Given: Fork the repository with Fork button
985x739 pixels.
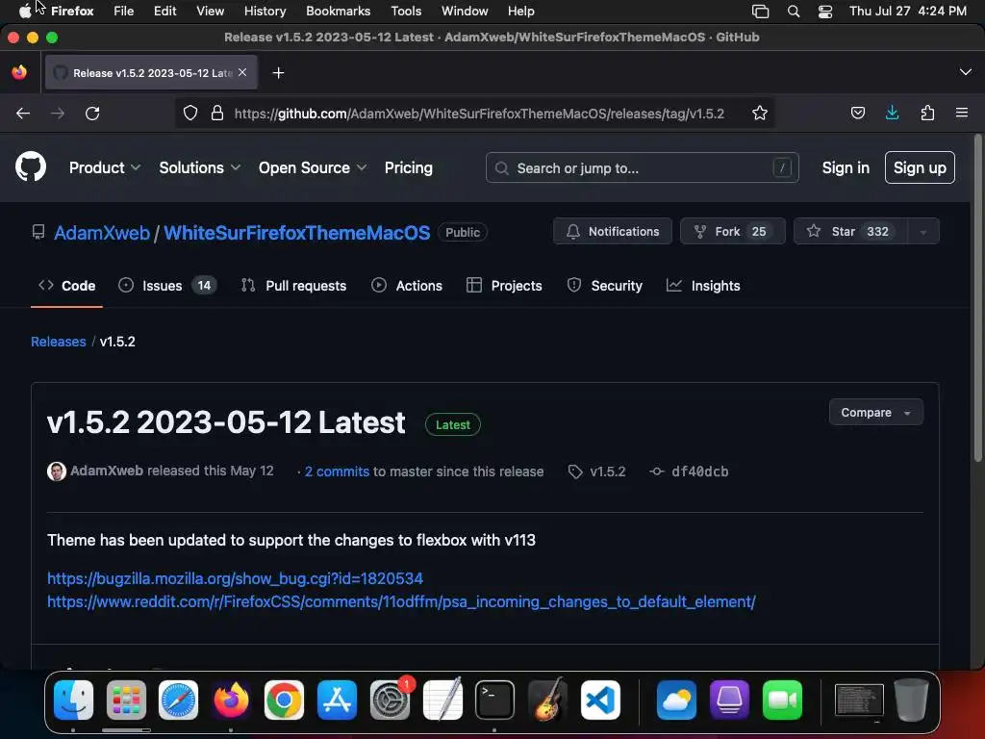Looking at the screenshot, I should pos(732,231).
